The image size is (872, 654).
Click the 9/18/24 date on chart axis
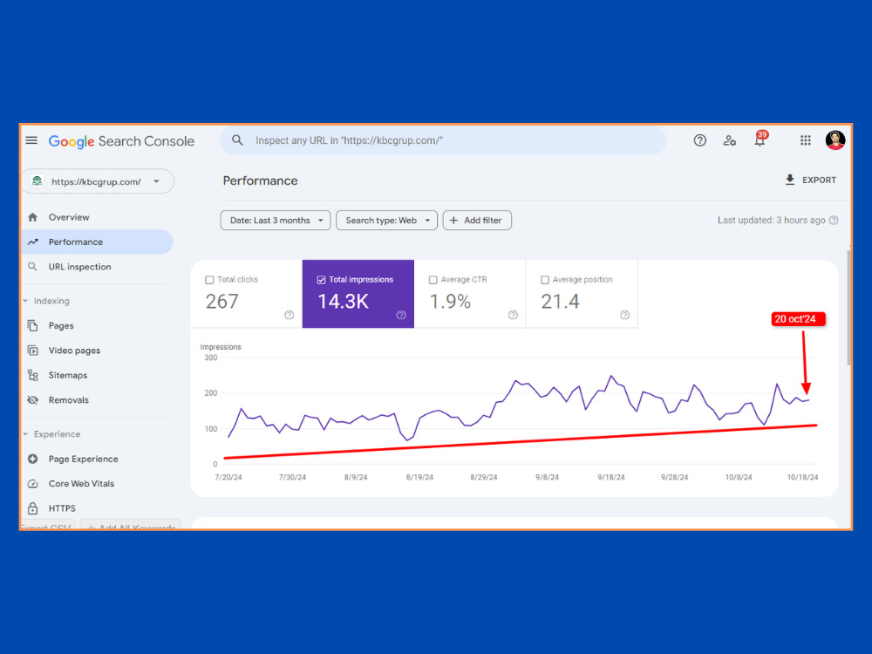[611, 477]
